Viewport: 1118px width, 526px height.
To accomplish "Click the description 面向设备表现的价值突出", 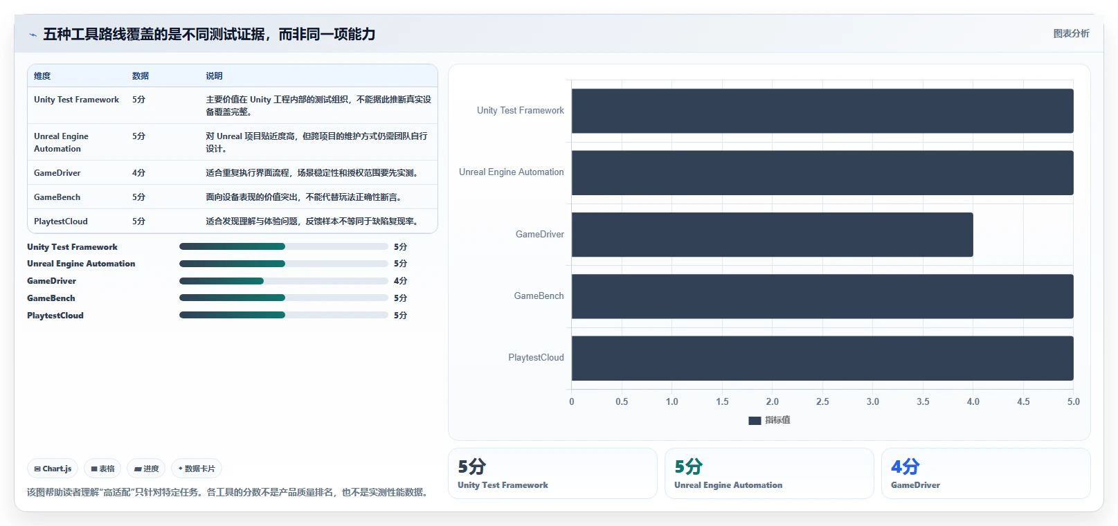I will coord(305,197).
